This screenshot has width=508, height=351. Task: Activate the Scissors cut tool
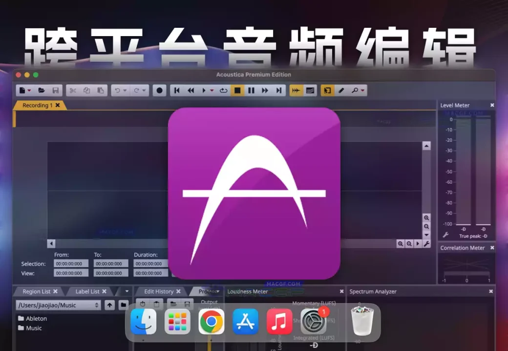click(73, 90)
